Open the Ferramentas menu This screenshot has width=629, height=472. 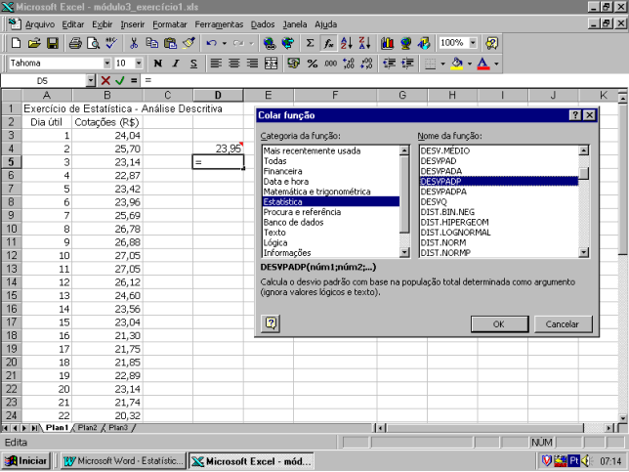(x=219, y=22)
